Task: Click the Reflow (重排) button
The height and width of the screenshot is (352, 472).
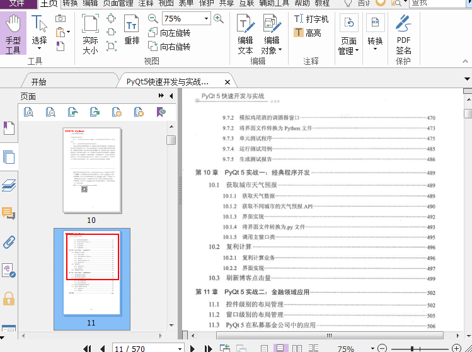Action: tap(132, 30)
